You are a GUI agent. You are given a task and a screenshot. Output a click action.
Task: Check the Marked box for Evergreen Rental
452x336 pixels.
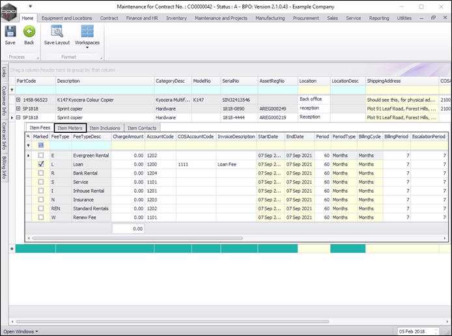41,156
